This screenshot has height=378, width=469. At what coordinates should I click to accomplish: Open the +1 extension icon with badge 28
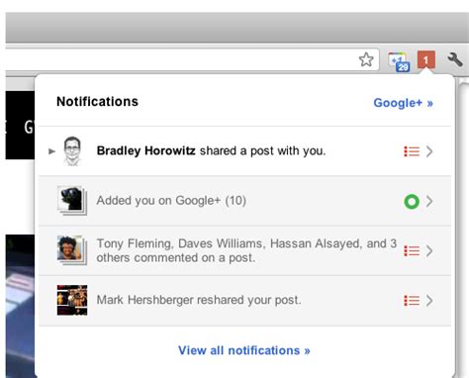[399, 61]
